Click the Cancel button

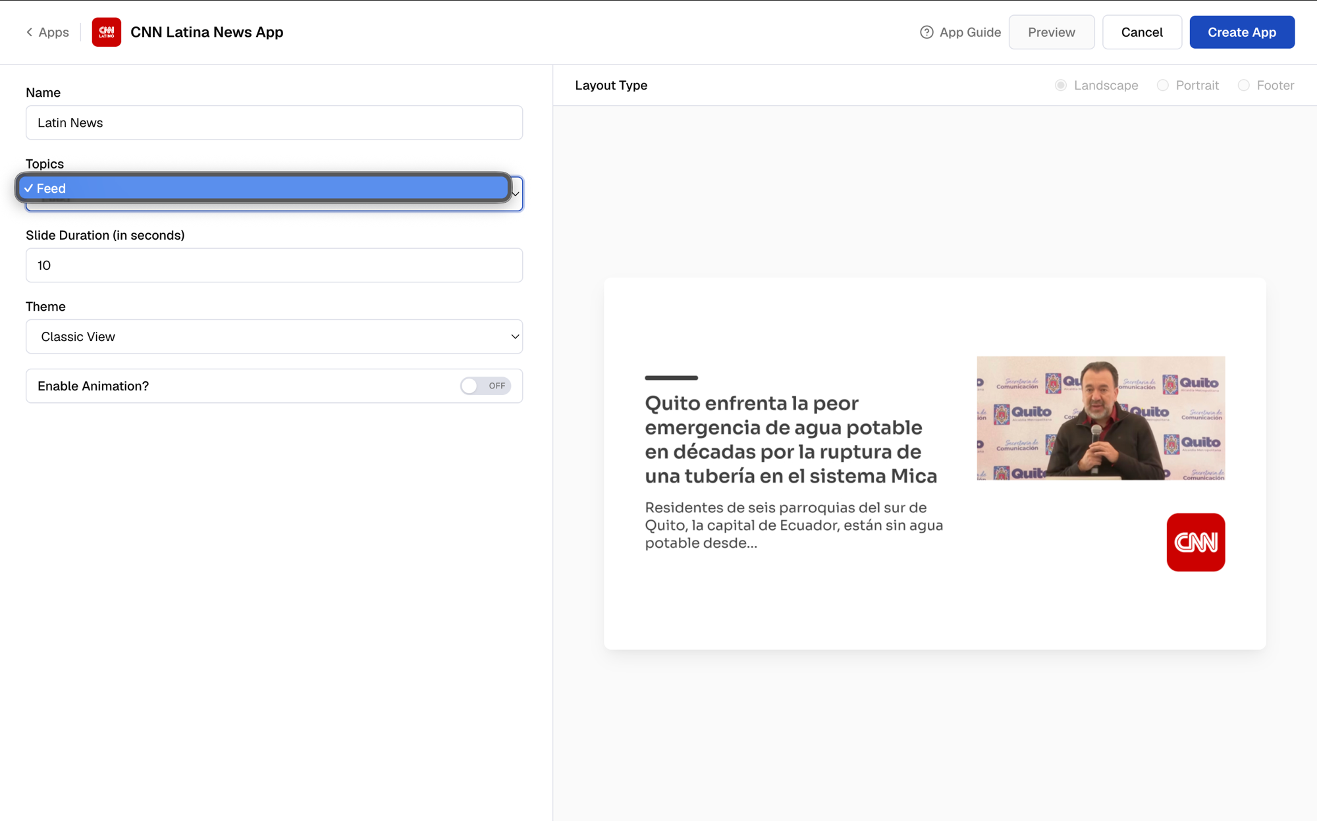pos(1142,32)
